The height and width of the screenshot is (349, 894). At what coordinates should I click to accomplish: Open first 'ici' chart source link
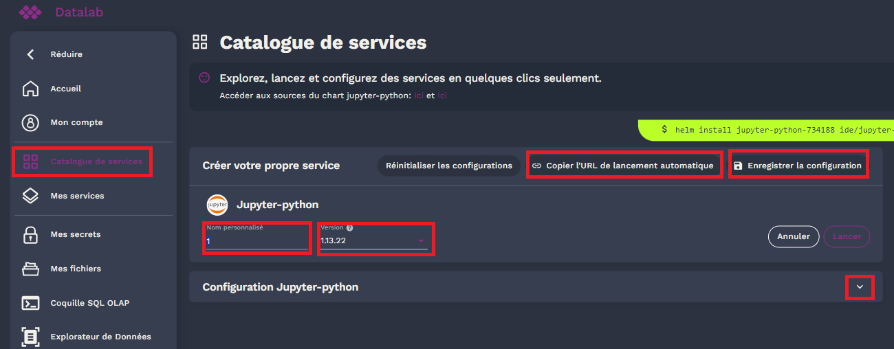point(418,95)
